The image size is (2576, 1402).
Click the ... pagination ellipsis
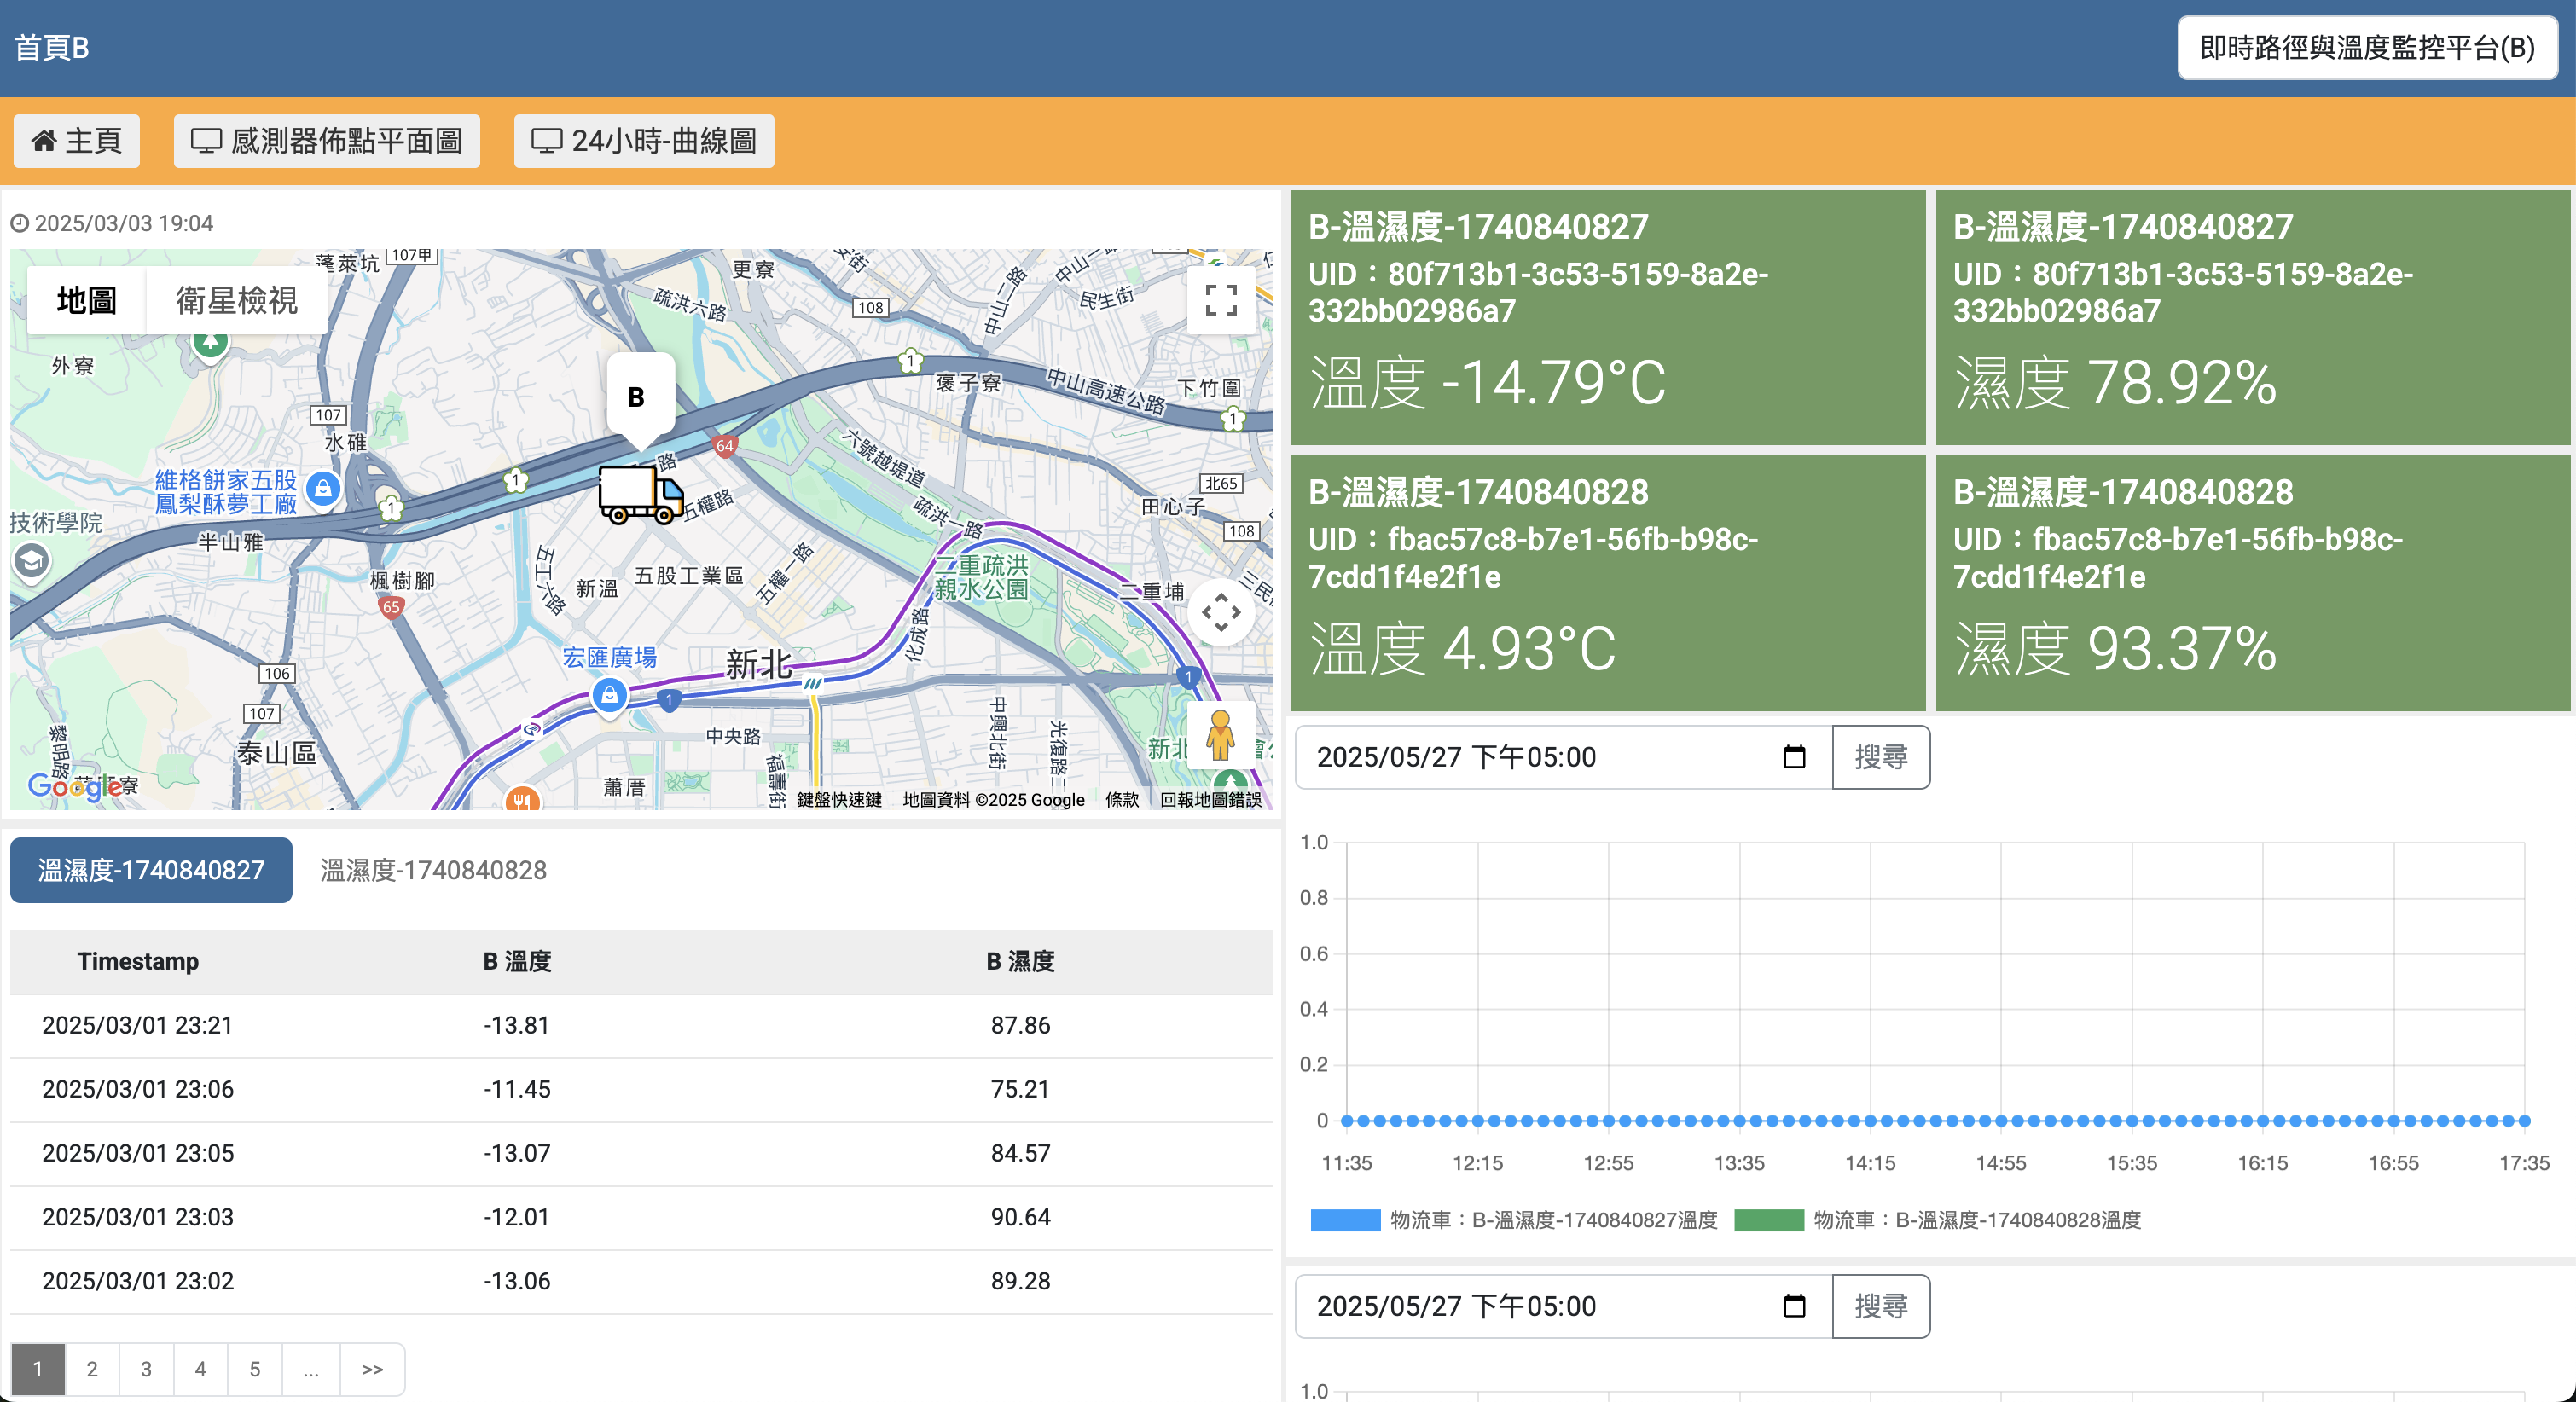coord(311,1369)
